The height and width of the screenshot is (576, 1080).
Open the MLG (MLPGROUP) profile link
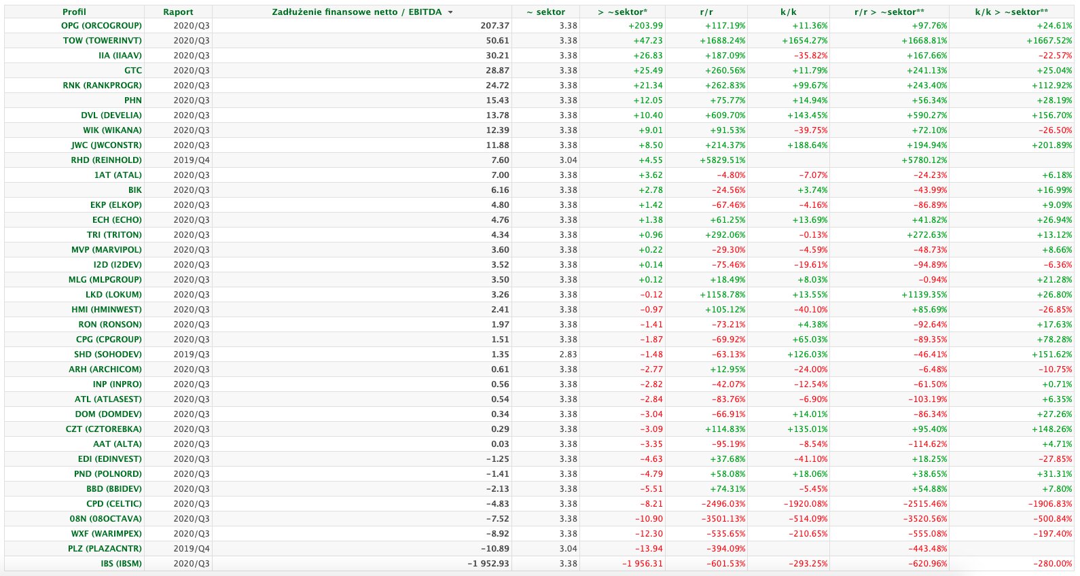tap(105, 279)
